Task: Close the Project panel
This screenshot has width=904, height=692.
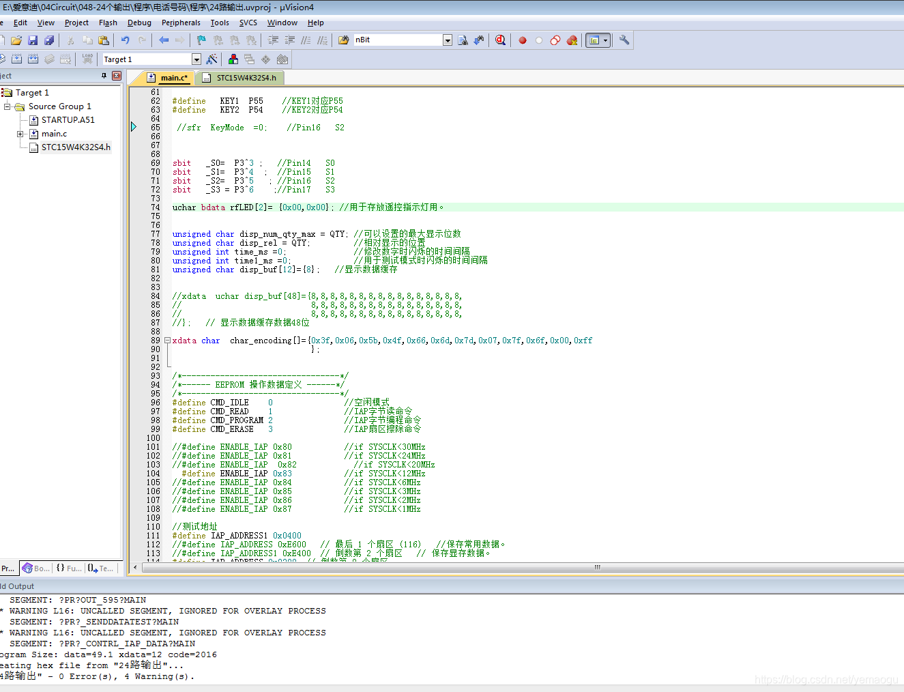Action: (116, 76)
